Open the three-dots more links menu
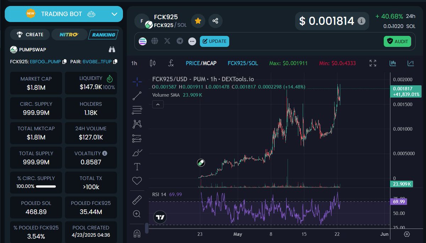Screen dimensions: 426x243 click(x=192, y=41)
